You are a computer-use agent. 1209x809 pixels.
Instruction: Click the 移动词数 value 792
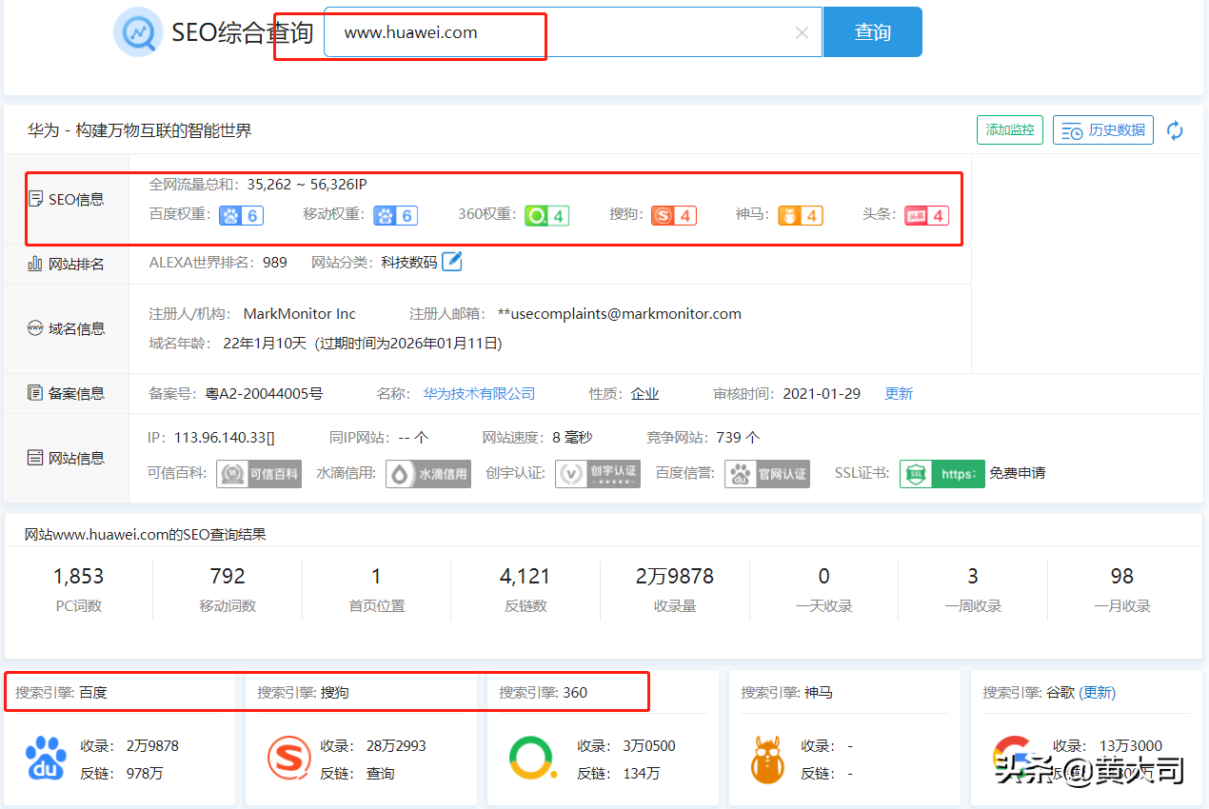228,576
